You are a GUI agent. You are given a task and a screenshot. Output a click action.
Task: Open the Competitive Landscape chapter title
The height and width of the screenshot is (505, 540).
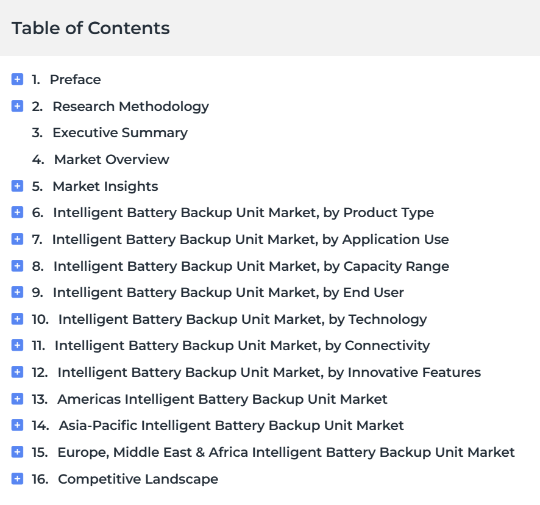point(138,479)
